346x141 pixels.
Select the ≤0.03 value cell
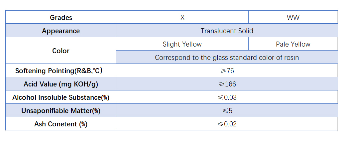pyautogui.click(x=227, y=97)
